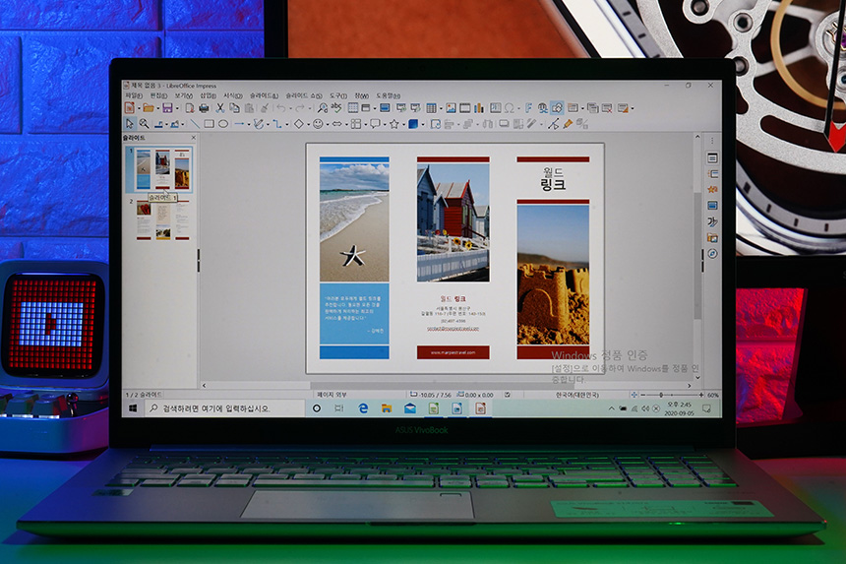
Task: Open the 보기 (View) menu
Action: click(183, 95)
